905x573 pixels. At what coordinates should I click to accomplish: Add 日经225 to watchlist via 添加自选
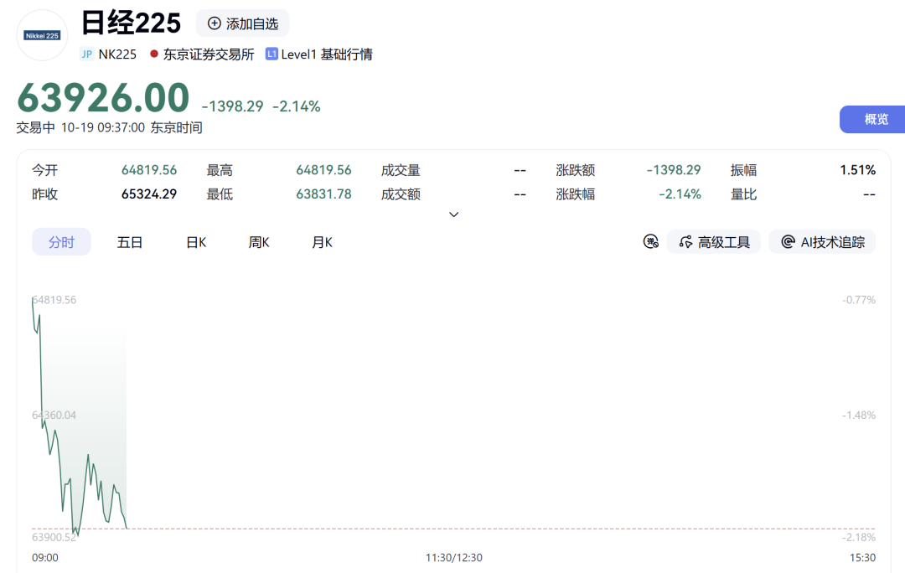click(x=243, y=23)
